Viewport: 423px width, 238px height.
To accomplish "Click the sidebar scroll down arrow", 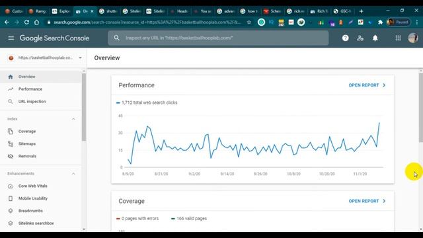I will tap(84, 229).
